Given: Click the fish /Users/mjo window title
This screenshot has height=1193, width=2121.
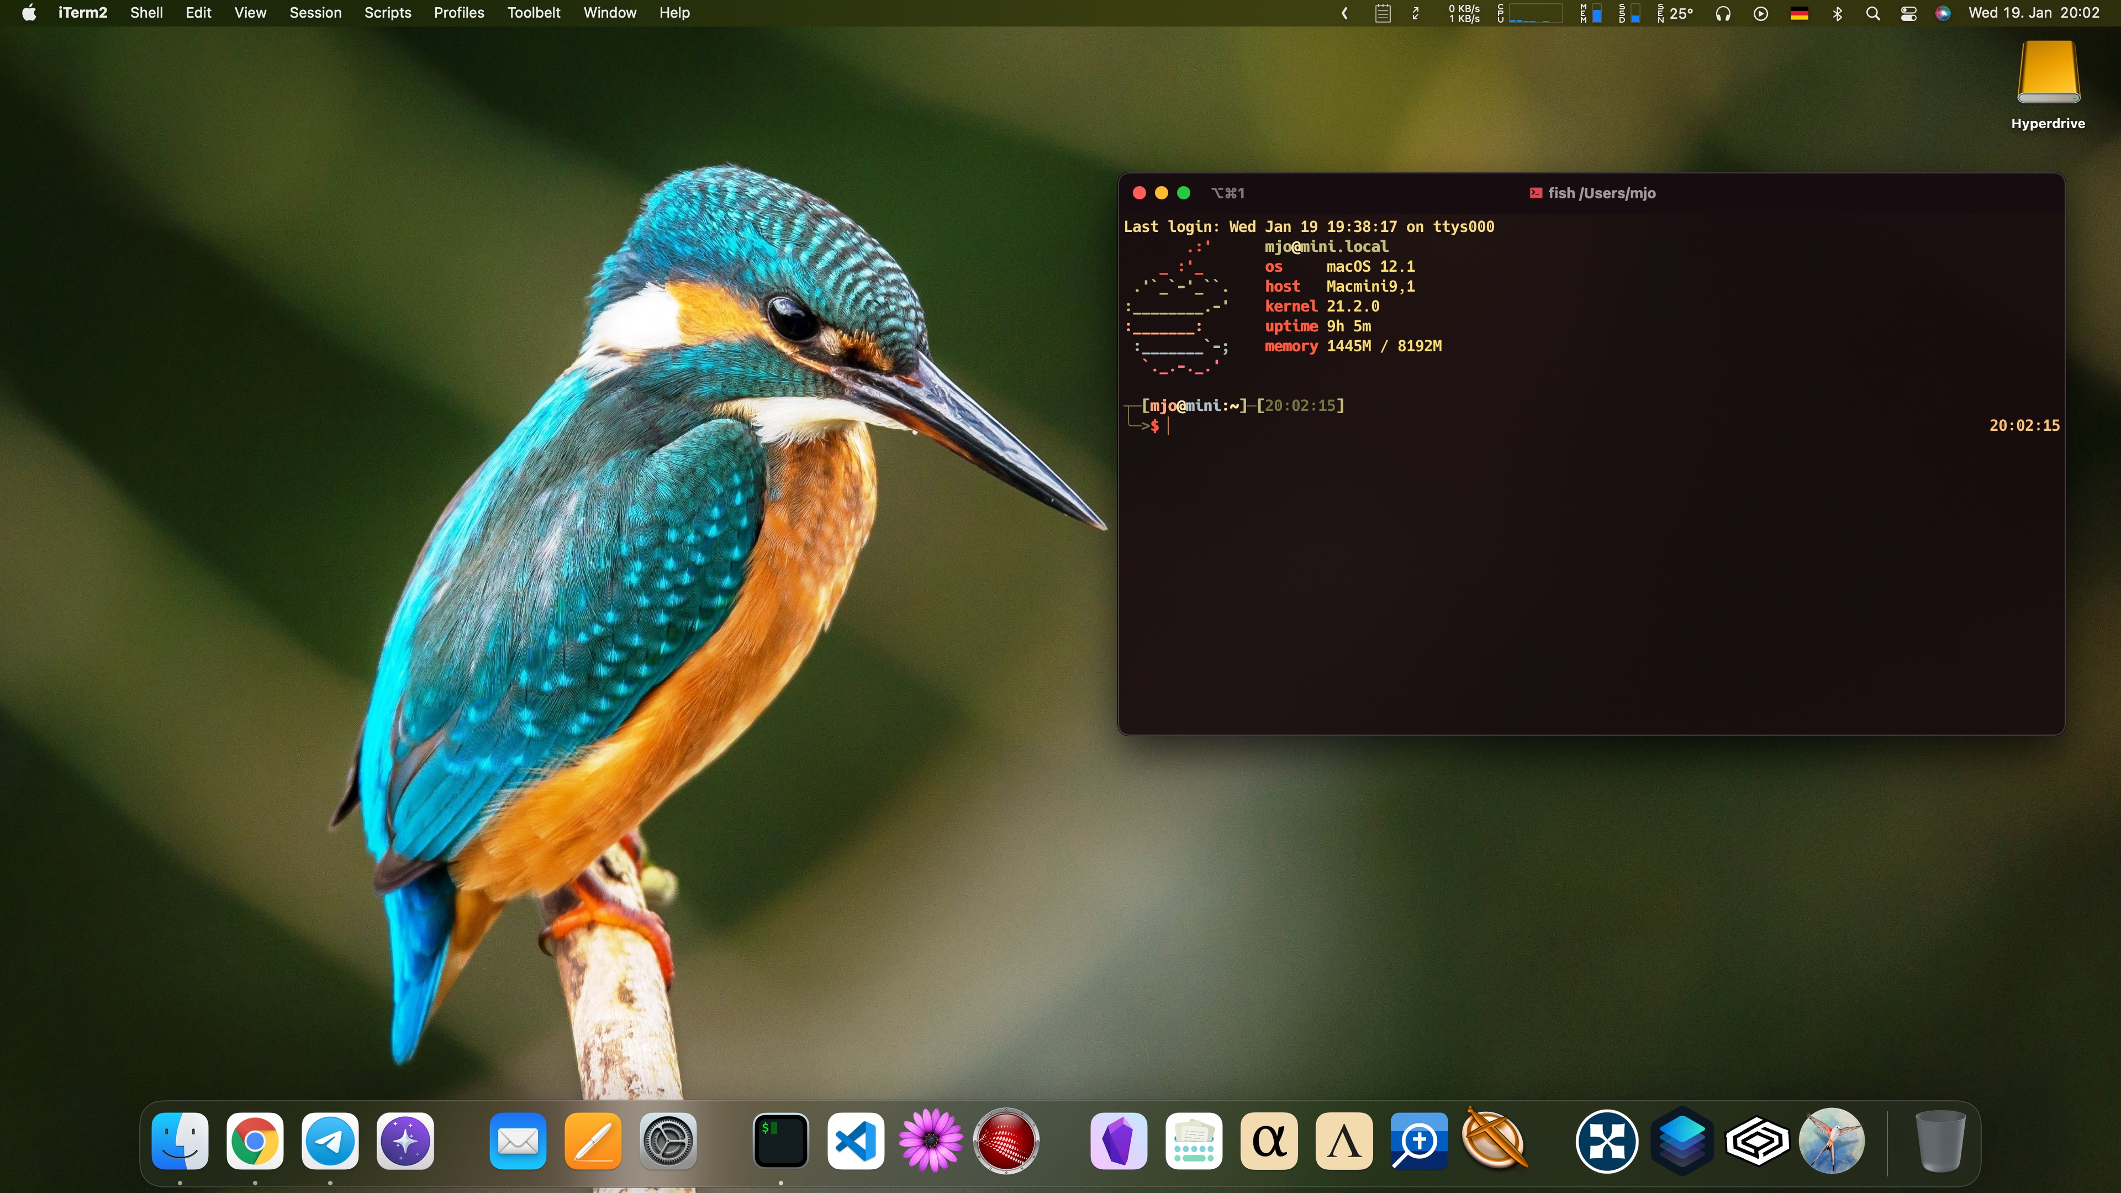Looking at the screenshot, I should [1601, 193].
